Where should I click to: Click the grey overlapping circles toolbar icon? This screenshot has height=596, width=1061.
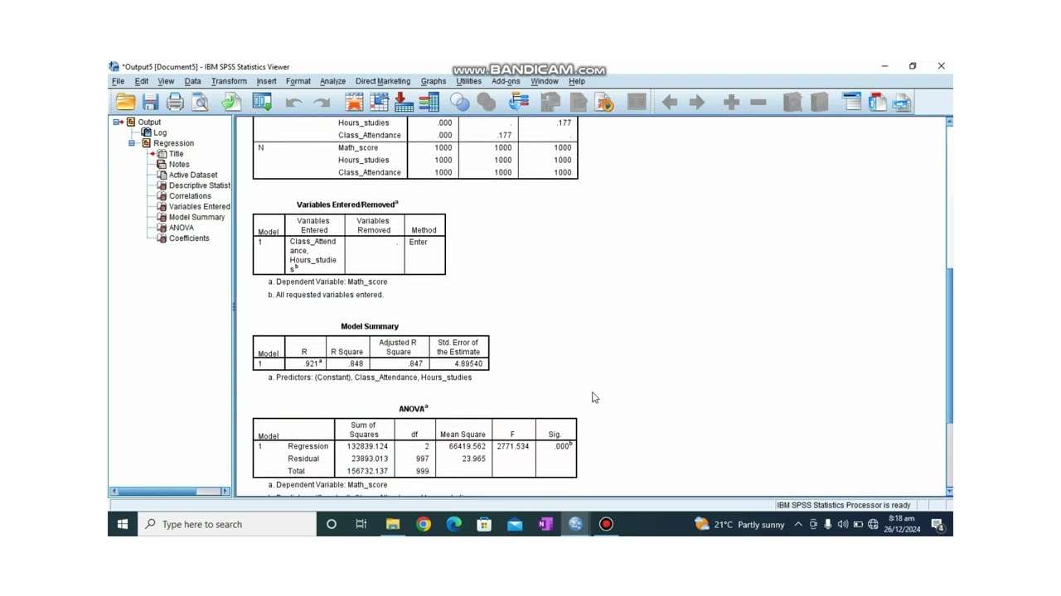tap(487, 102)
